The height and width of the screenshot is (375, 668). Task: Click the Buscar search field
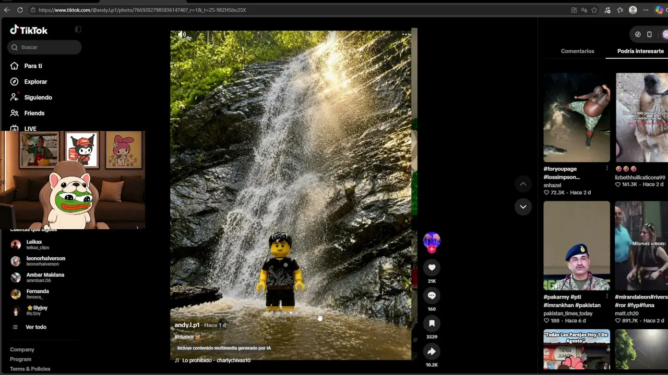44,47
